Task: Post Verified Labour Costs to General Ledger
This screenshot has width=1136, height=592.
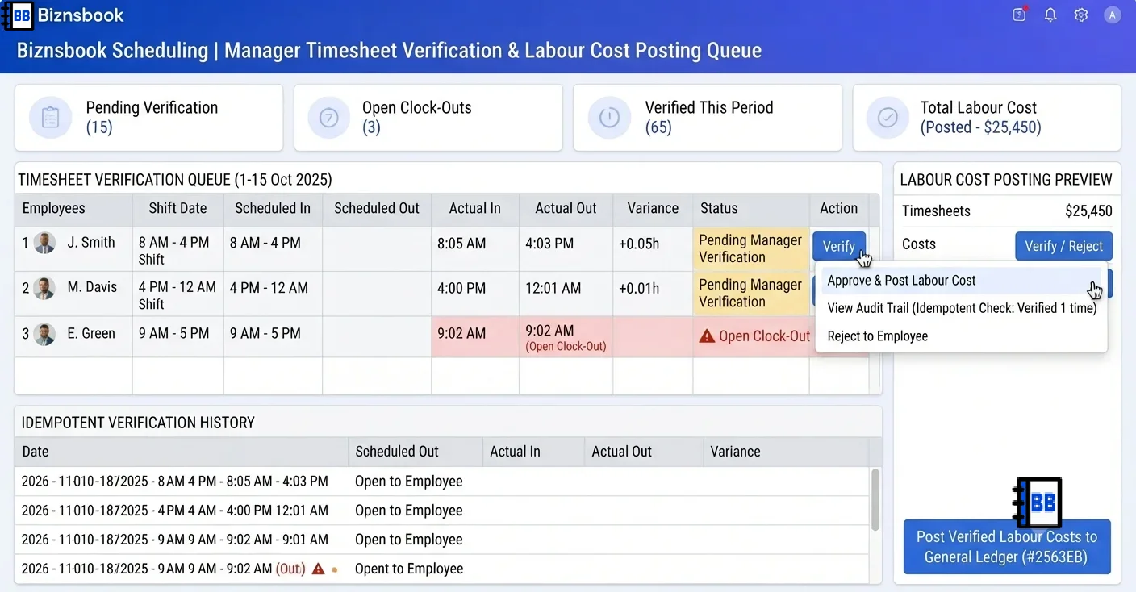Action: 1007,546
